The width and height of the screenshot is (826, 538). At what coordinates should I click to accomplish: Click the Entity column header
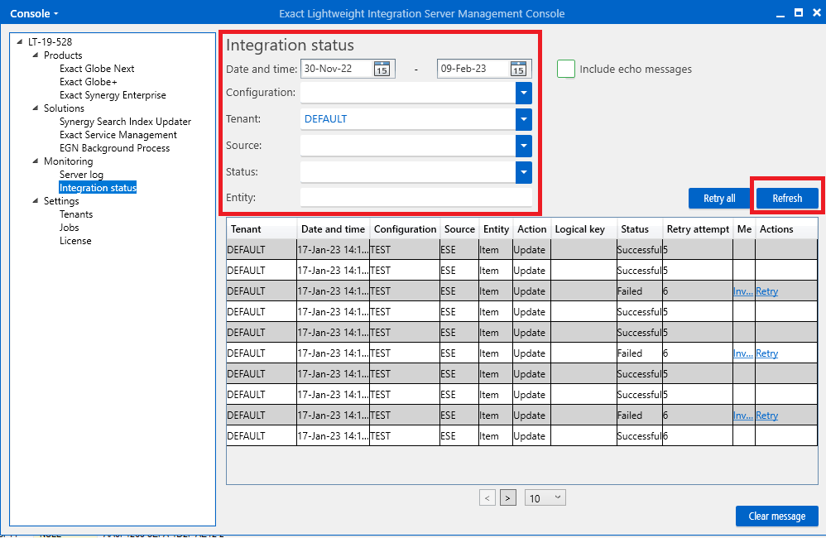(x=496, y=229)
